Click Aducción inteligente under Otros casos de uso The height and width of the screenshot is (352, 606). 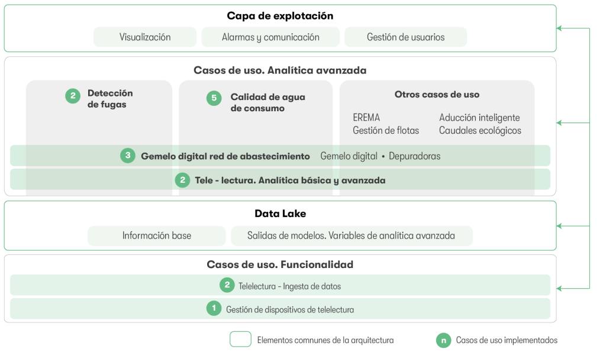(x=479, y=118)
